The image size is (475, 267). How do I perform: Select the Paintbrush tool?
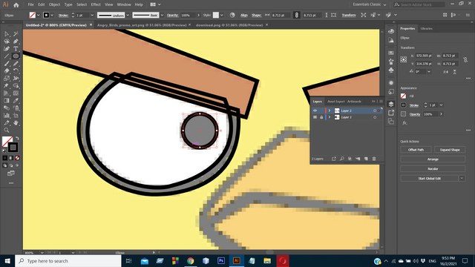click(x=7, y=64)
